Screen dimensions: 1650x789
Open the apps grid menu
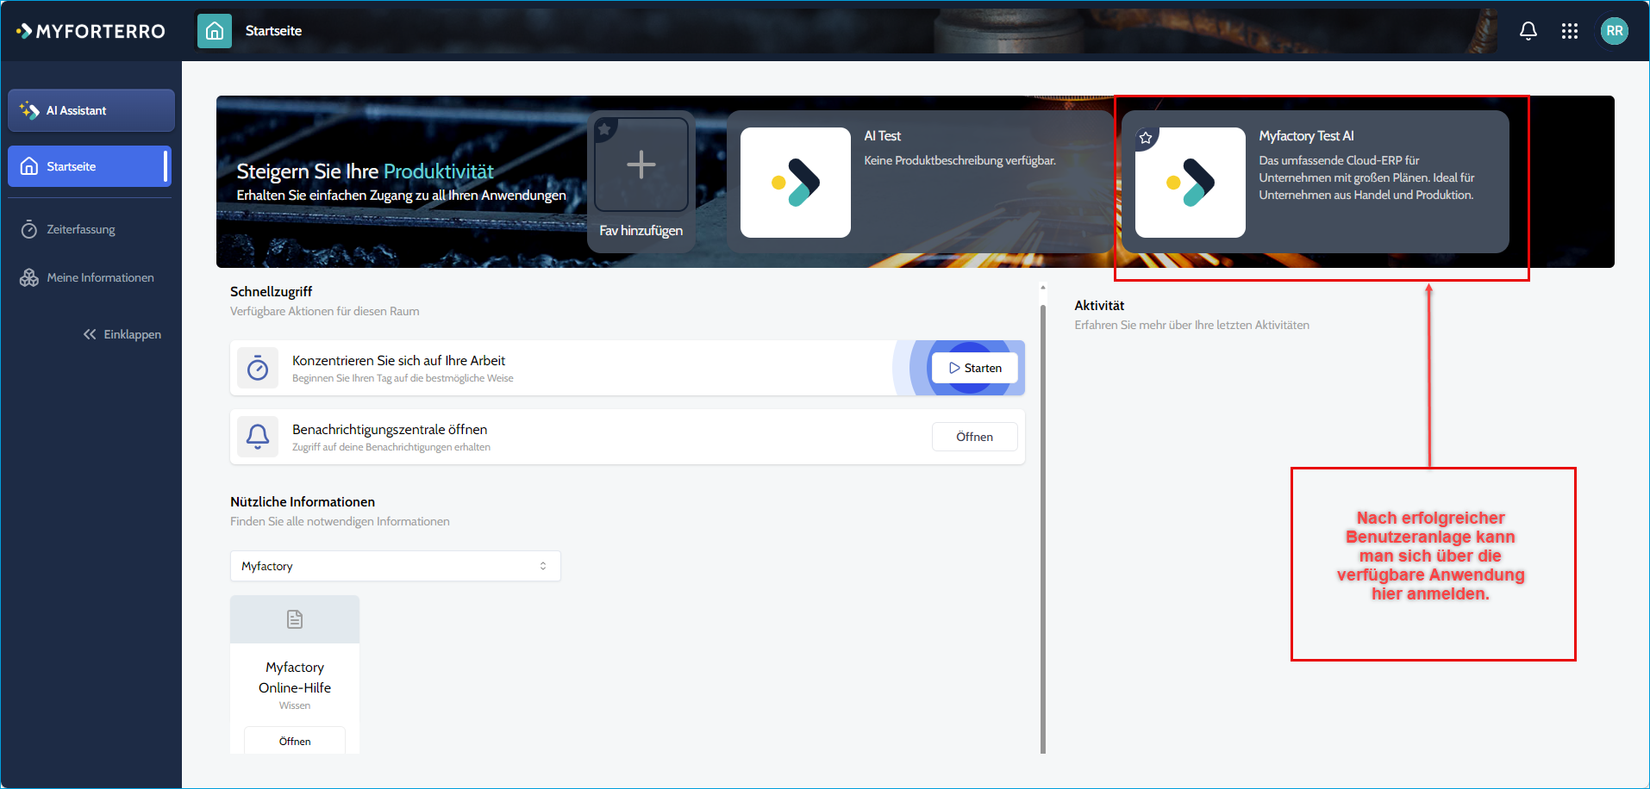point(1569,31)
